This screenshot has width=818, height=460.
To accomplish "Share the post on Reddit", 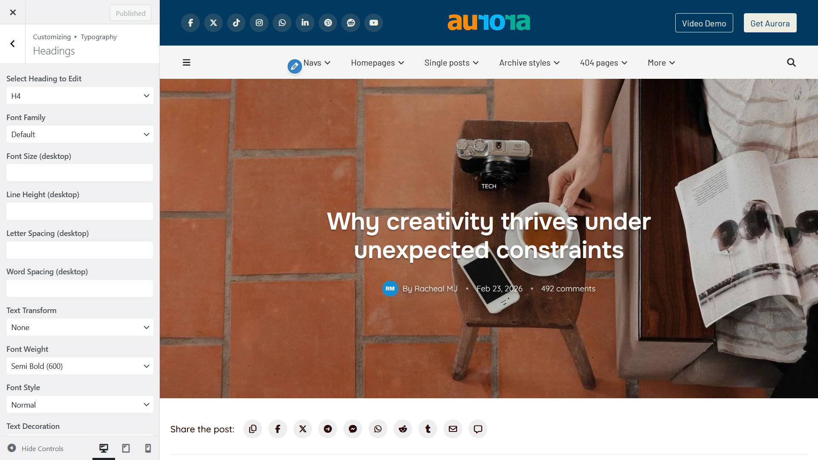I will (x=403, y=429).
